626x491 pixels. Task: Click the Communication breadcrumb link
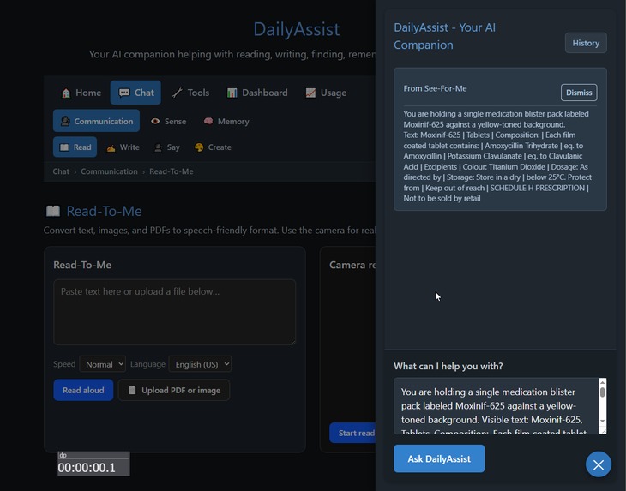pos(109,171)
